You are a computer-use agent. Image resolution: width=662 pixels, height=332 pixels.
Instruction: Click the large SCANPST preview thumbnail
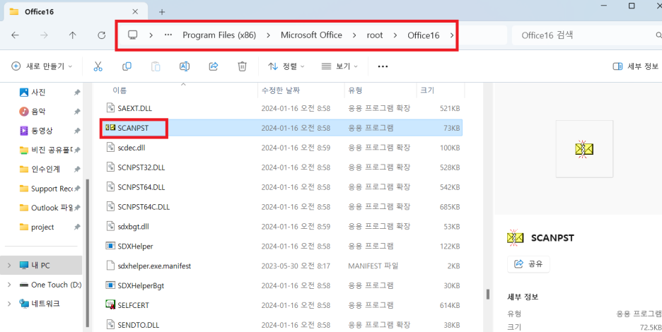(584, 149)
